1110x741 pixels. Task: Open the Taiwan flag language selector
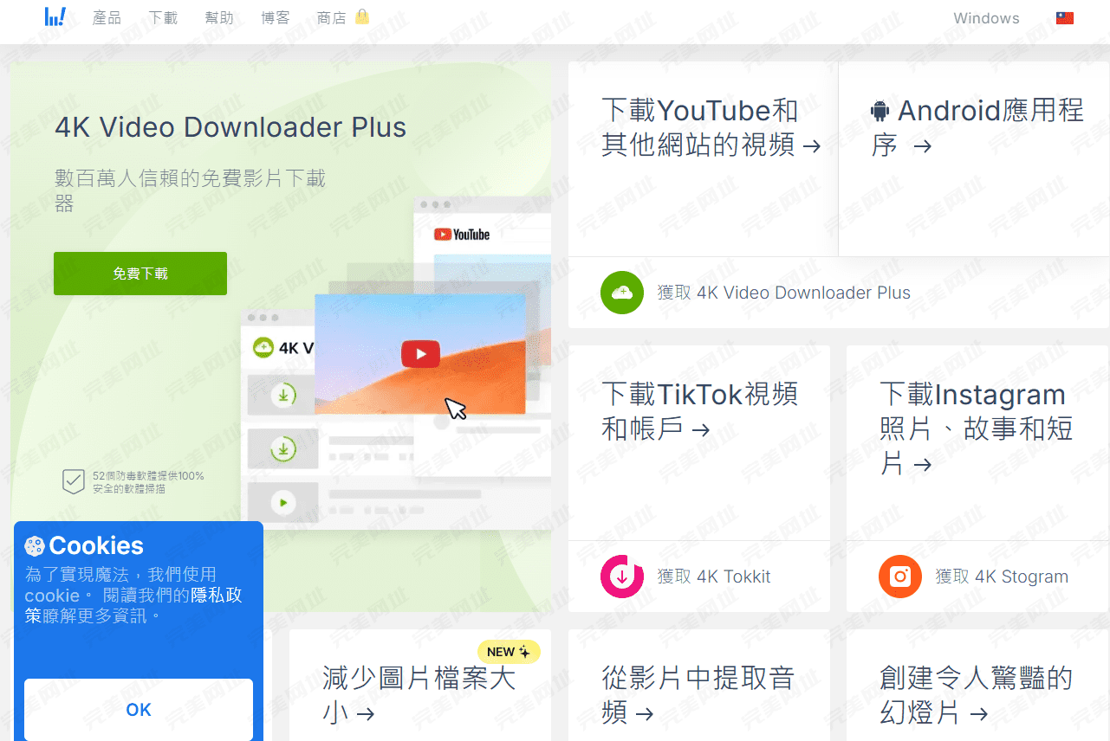pyautogui.click(x=1065, y=18)
